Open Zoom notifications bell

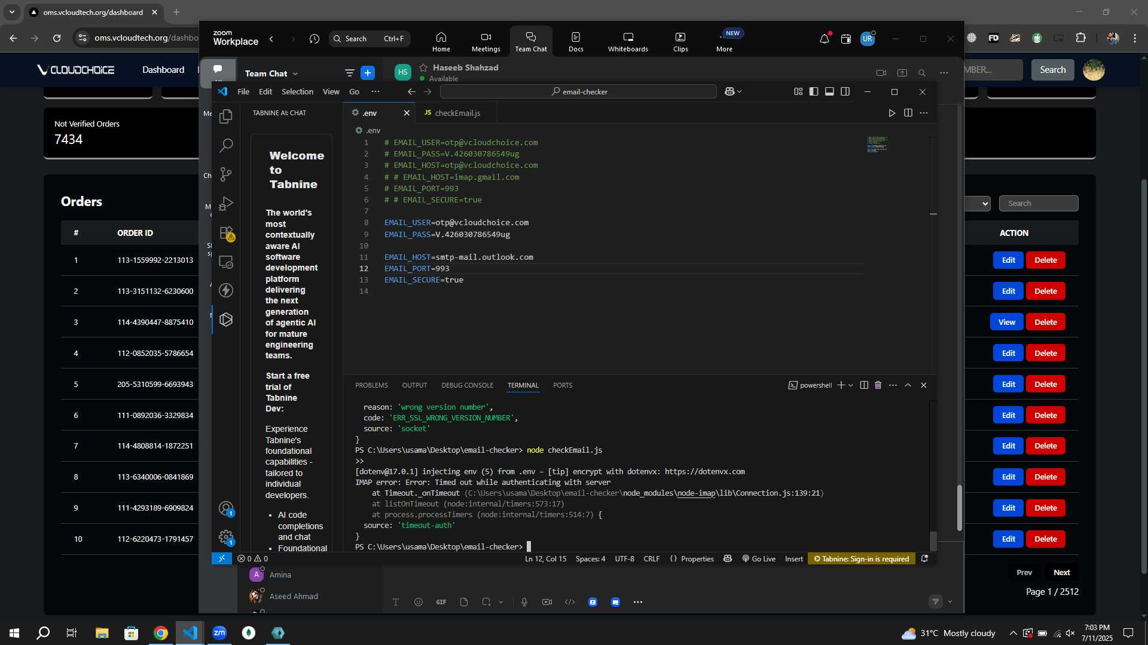click(825, 39)
